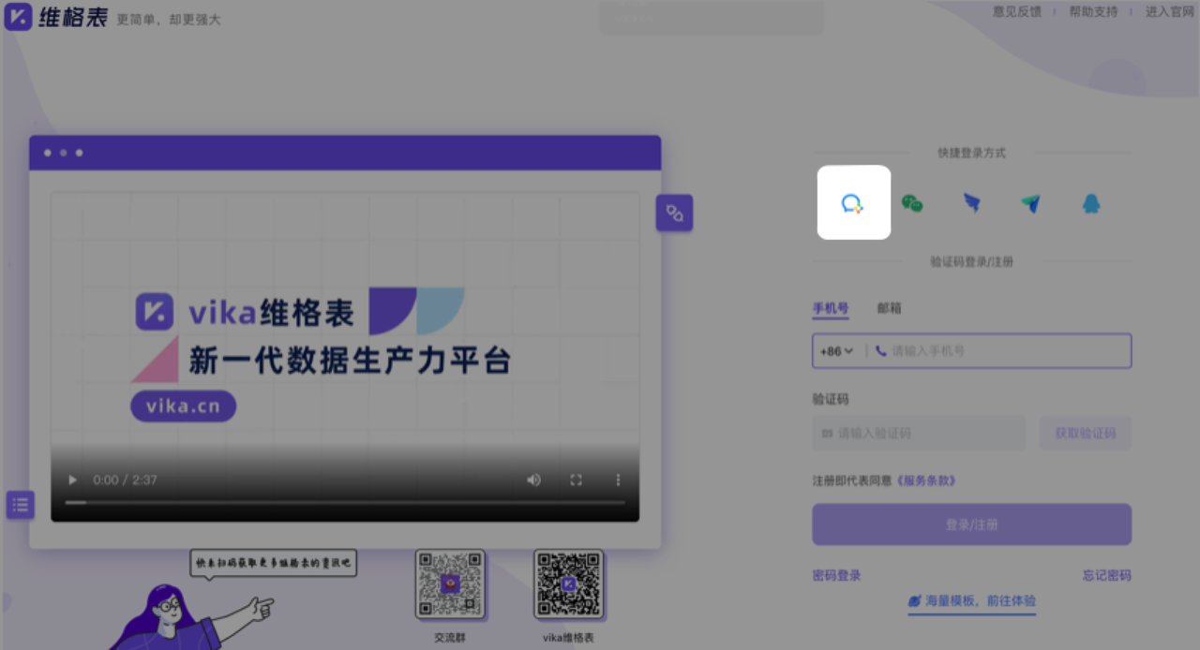Click the 交流群 QR code

point(450,584)
